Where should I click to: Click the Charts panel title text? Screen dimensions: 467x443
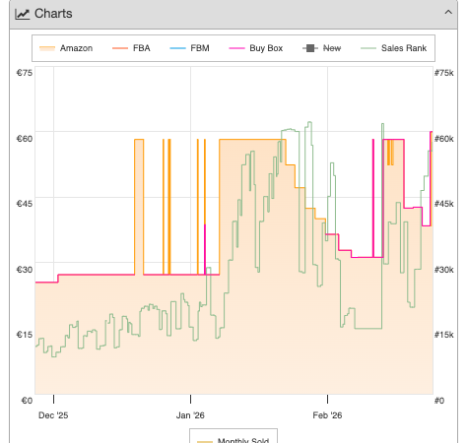click(x=53, y=14)
